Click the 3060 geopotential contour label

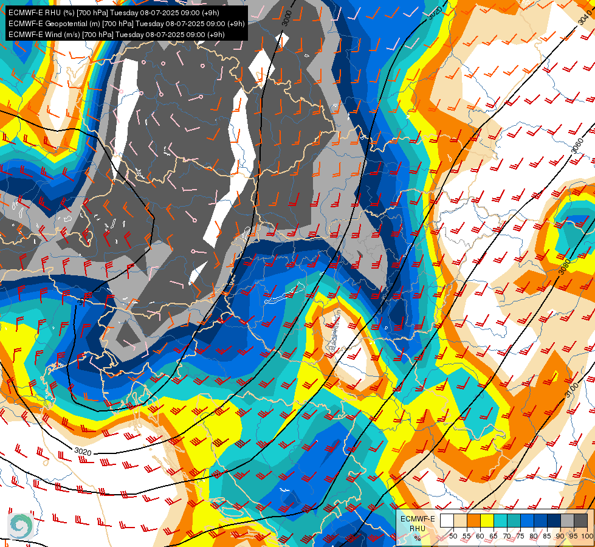click(577, 146)
